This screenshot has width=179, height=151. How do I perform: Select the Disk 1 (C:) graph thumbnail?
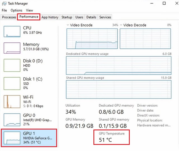click(12, 83)
